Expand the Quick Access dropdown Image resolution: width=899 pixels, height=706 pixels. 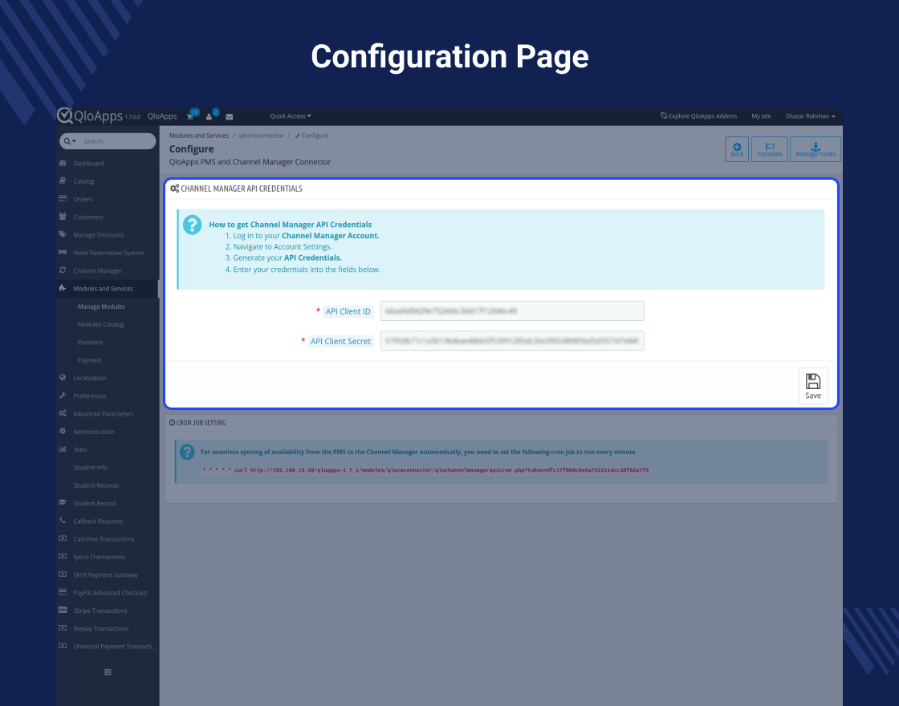pos(290,116)
